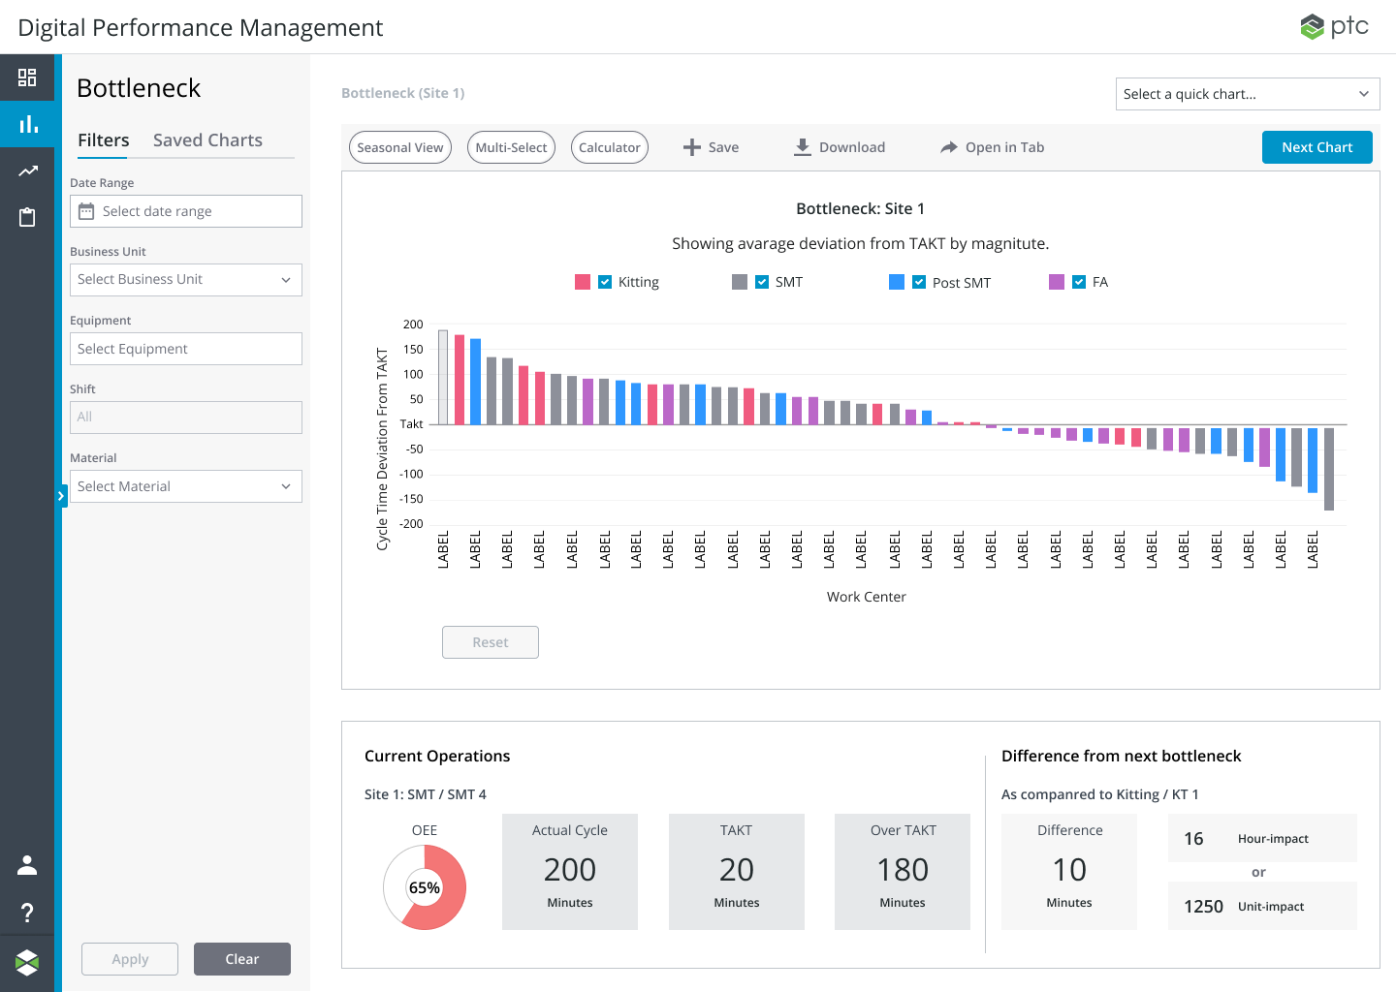Viewport: 1396px width, 992px height.
Task: Click the Work Center axis label
Action: [x=867, y=597]
